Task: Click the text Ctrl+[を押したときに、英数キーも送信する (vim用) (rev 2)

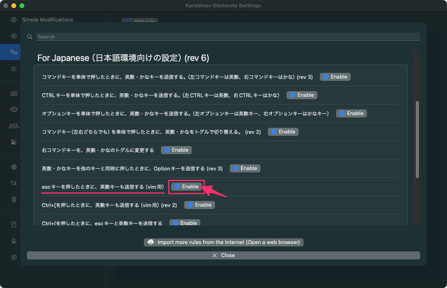Action: 109,205
